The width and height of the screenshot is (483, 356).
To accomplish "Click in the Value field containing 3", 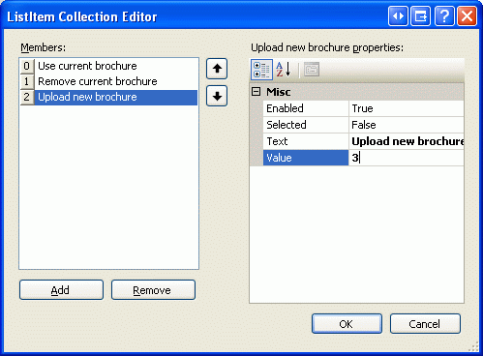I will (407, 158).
